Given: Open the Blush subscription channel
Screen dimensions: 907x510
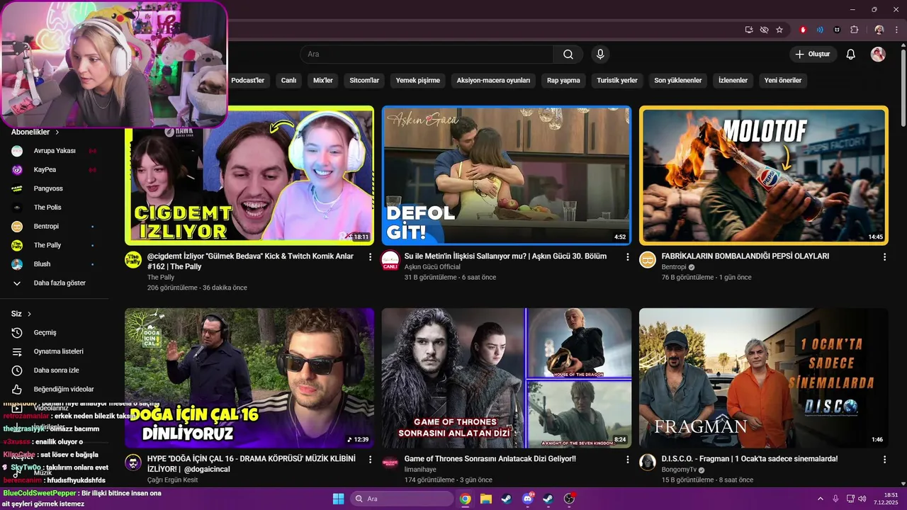Looking at the screenshot, I should click(x=54, y=264).
